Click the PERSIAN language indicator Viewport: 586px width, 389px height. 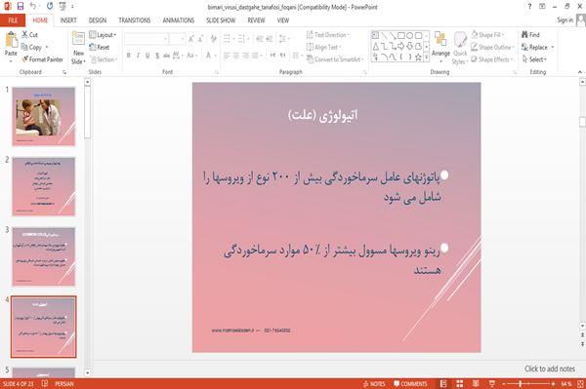point(64,384)
